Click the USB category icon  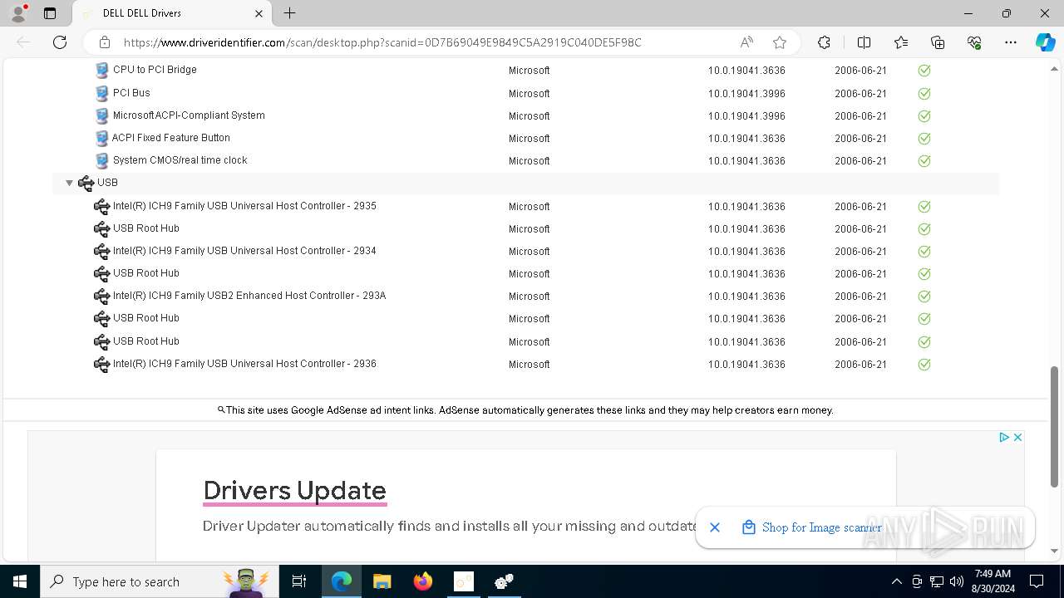[86, 183]
